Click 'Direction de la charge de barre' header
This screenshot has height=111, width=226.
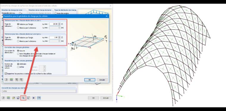click(40, 10)
